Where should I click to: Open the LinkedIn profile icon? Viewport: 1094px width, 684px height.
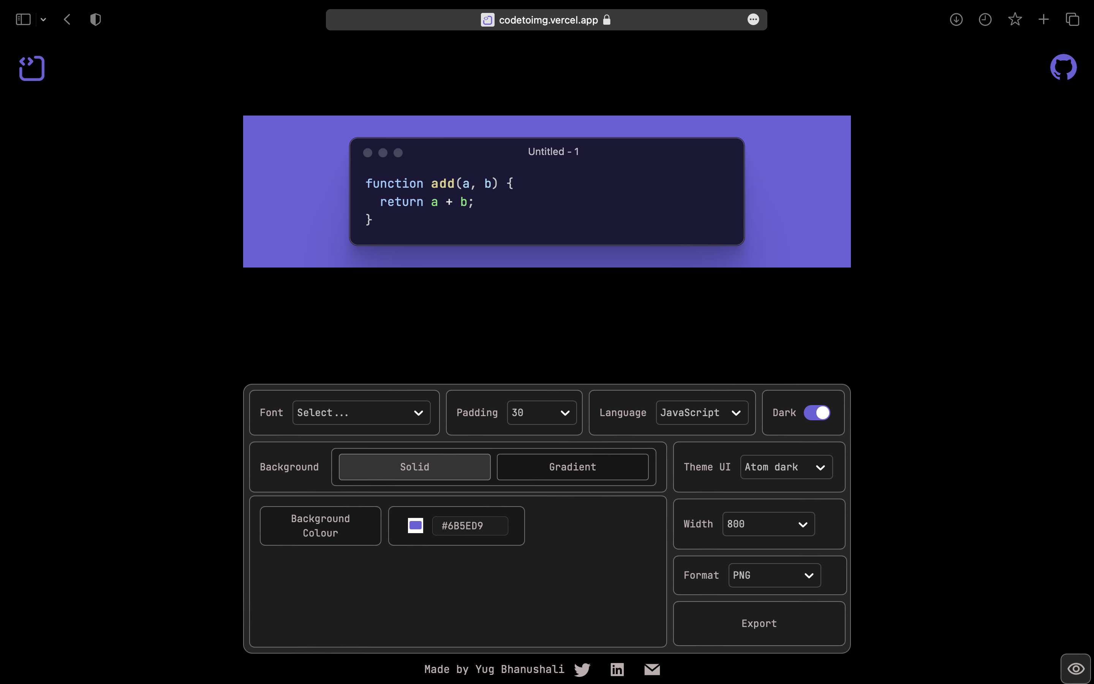(617, 669)
